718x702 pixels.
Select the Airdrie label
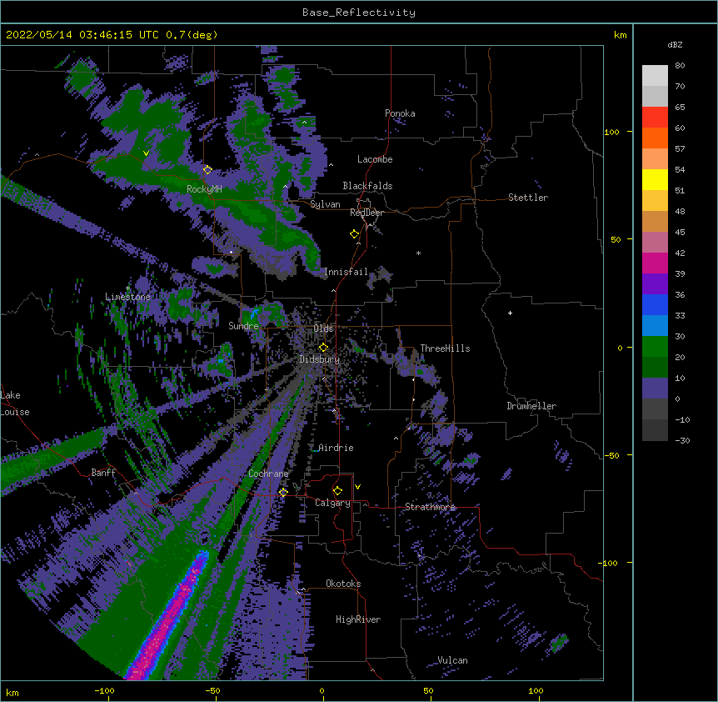coord(336,448)
